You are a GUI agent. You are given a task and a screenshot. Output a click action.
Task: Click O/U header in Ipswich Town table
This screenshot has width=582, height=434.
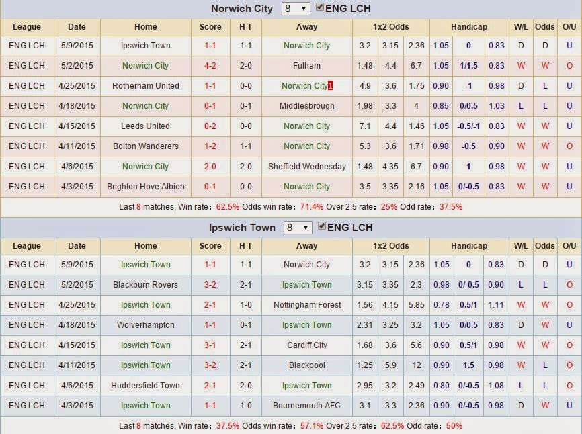pyautogui.click(x=569, y=246)
